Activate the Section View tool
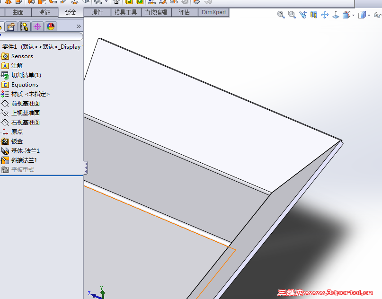This screenshot has width=382, height=299. (x=314, y=15)
